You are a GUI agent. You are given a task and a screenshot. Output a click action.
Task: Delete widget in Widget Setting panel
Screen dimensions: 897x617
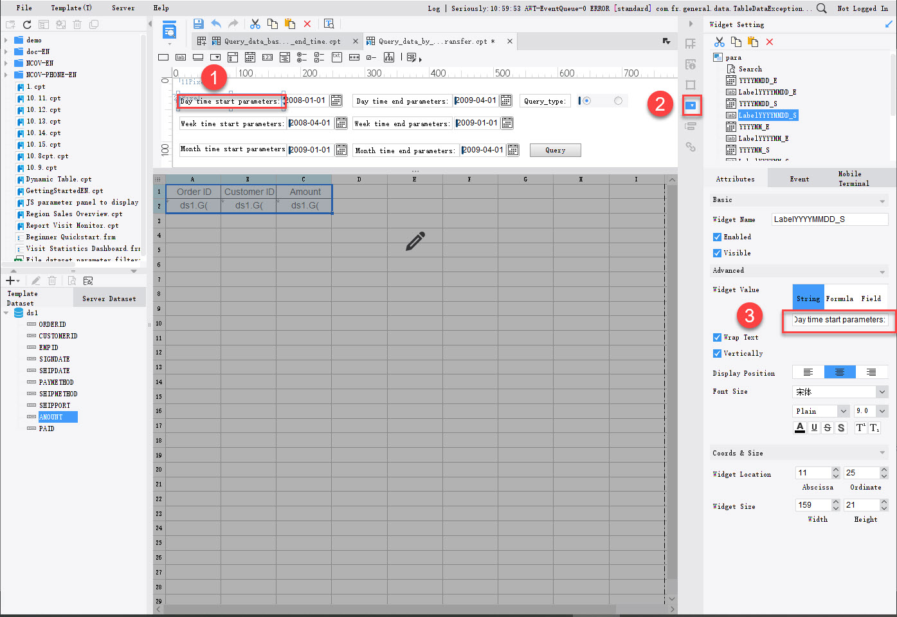tap(770, 42)
